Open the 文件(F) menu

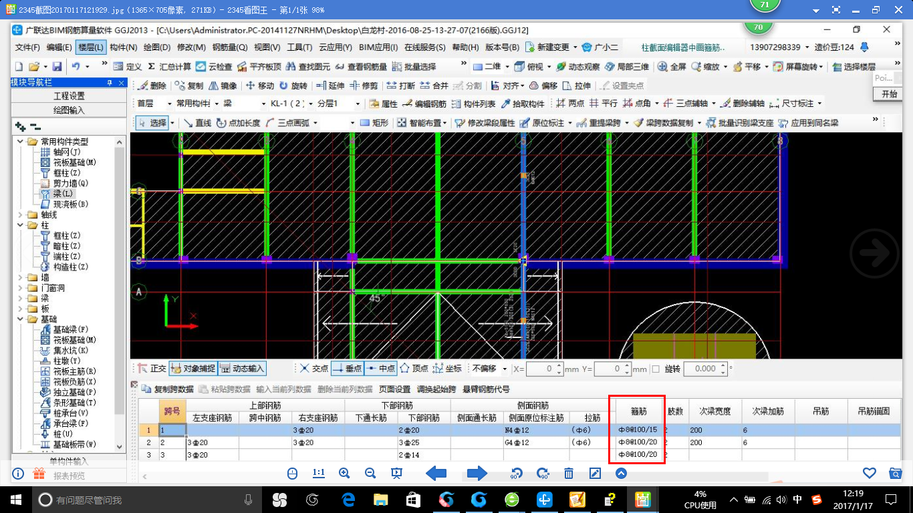(27, 47)
